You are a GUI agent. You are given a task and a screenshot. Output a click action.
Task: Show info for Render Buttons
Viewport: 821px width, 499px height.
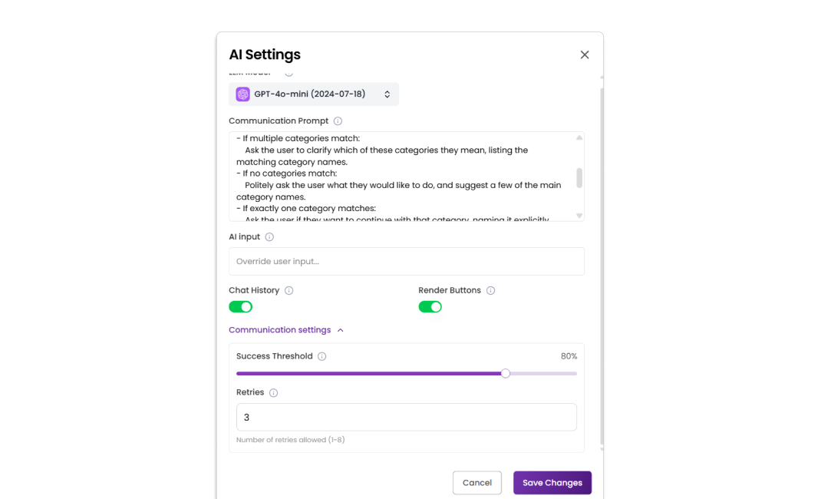coord(490,291)
